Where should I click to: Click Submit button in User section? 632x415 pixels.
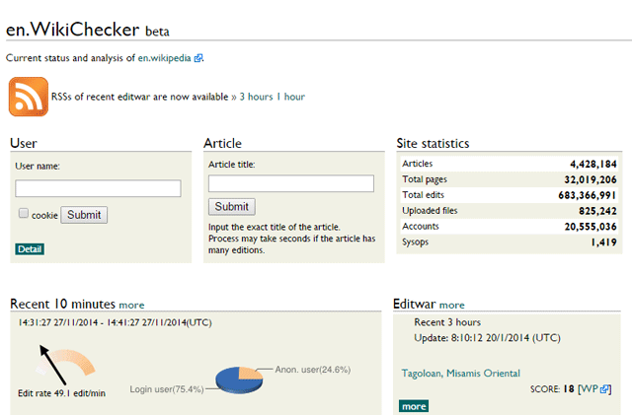(x=84, y=215)
